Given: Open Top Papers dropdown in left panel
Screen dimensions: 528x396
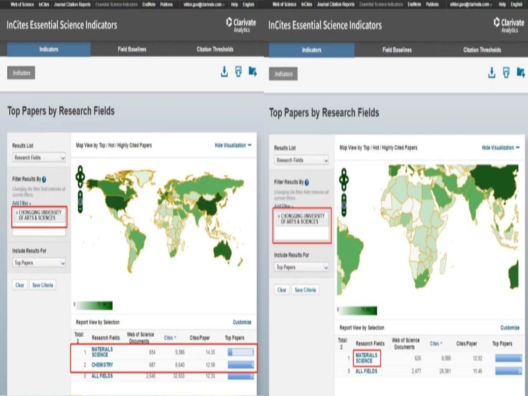Looking at the screenshot, I should point(40,263).
